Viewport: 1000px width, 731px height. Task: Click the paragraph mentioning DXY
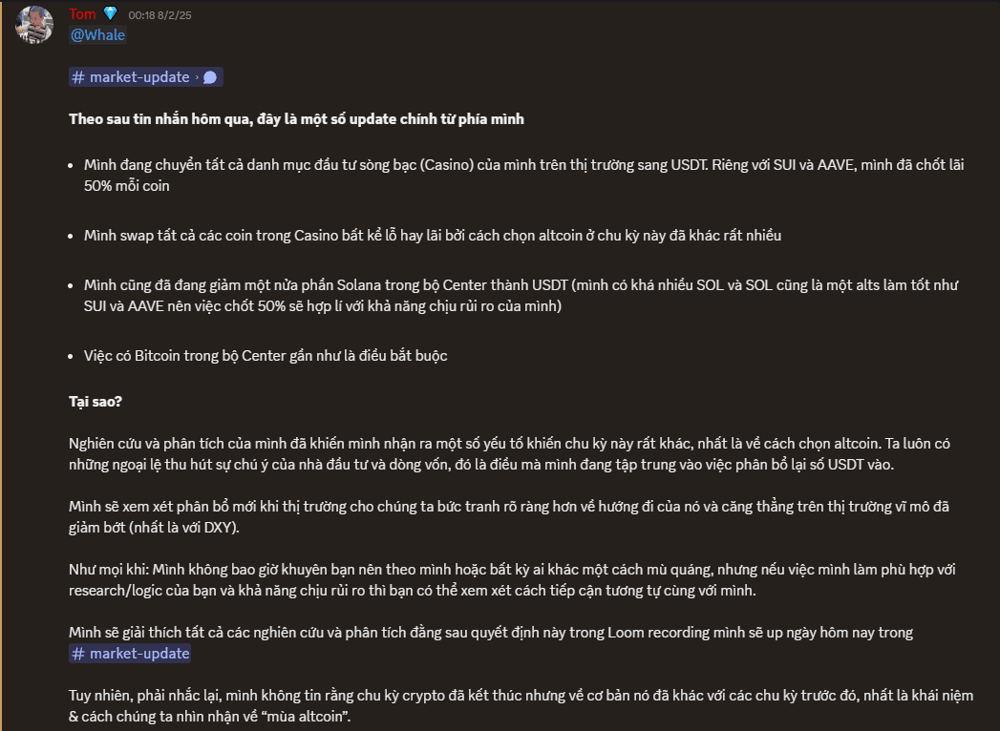coord(509,517)
